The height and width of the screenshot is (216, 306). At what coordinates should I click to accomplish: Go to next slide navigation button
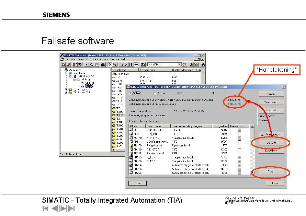coord(63,208)
